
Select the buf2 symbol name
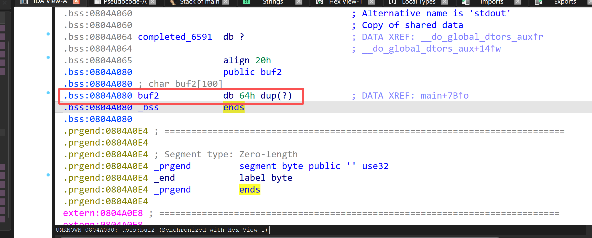[148, 95]
